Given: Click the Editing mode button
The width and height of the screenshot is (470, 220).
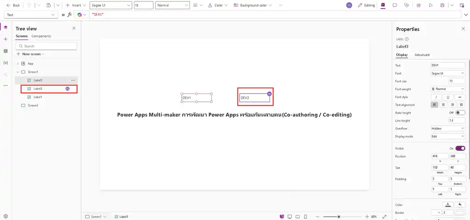Looking at the screenshot, I should pos(366,5).
